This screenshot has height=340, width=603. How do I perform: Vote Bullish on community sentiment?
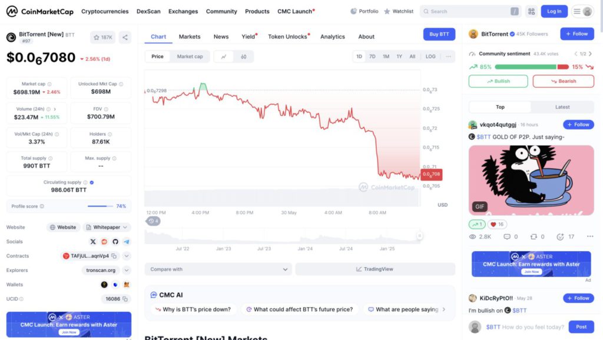tap(498, 81)
